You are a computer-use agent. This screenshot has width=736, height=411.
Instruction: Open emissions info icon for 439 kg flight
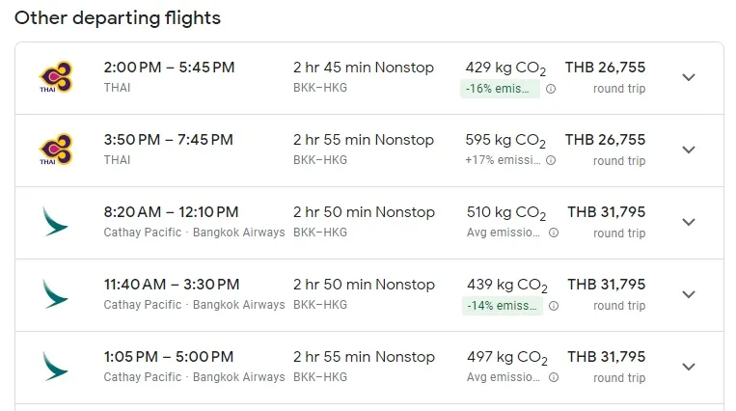554,306
